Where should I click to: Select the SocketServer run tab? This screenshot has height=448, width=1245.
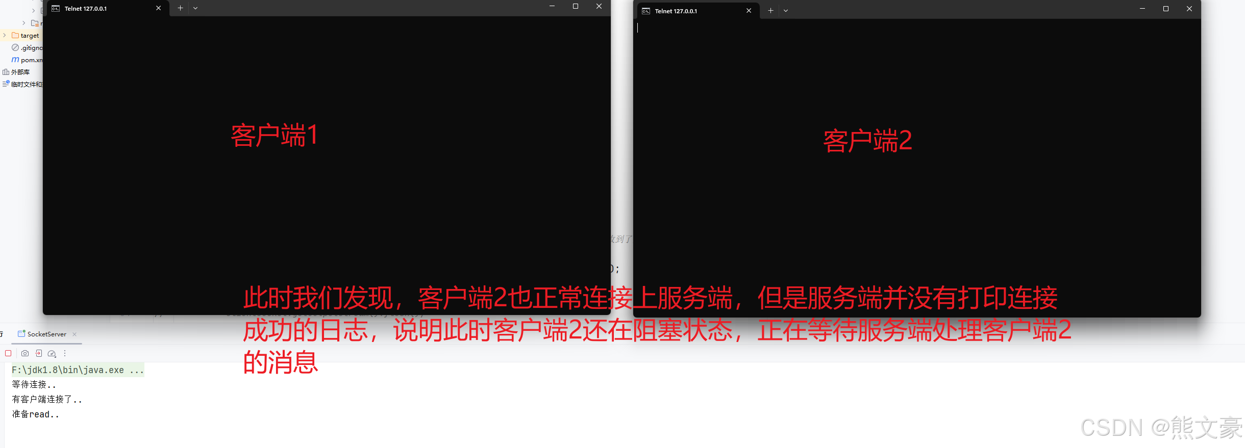pos(46,334)
